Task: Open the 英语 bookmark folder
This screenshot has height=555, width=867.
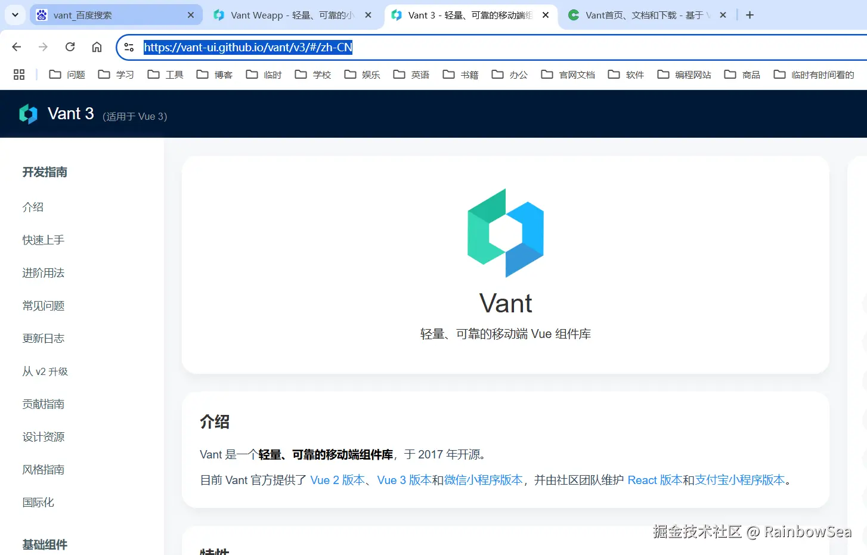Action: coord(411,75)
